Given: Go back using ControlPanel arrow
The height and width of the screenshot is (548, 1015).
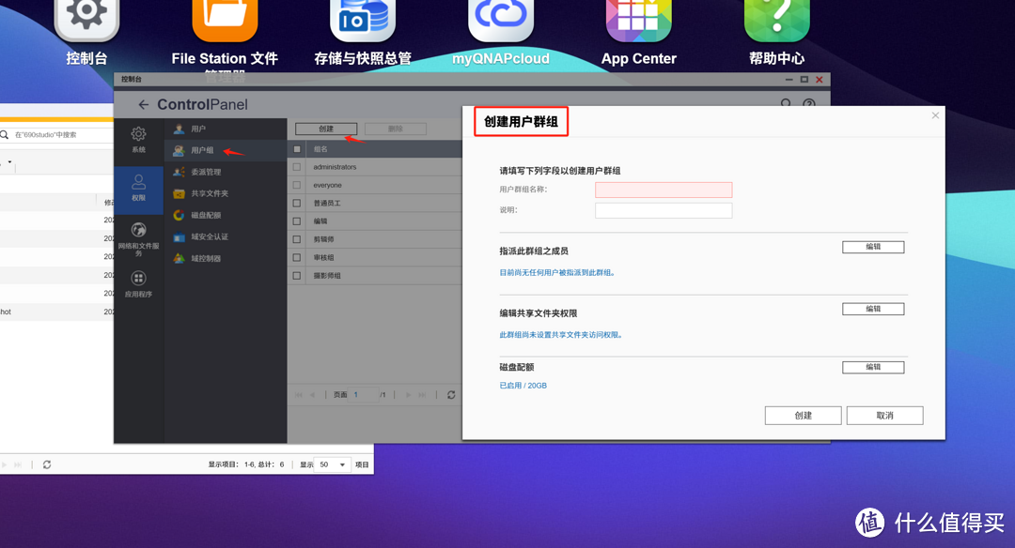Looking at the screenshot, I should [x=143, y=105].
